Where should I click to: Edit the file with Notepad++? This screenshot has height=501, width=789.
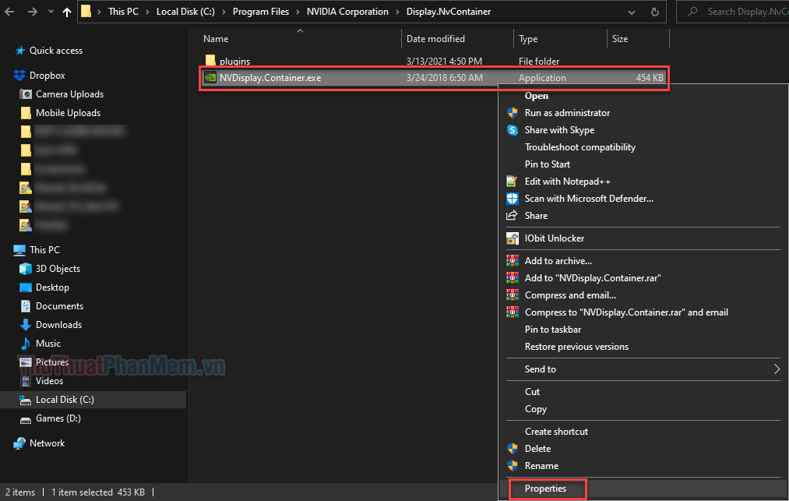565,181
